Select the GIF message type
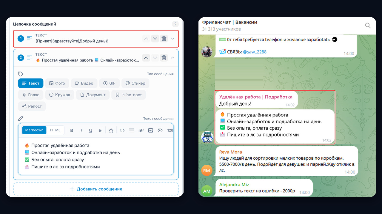 110,83
